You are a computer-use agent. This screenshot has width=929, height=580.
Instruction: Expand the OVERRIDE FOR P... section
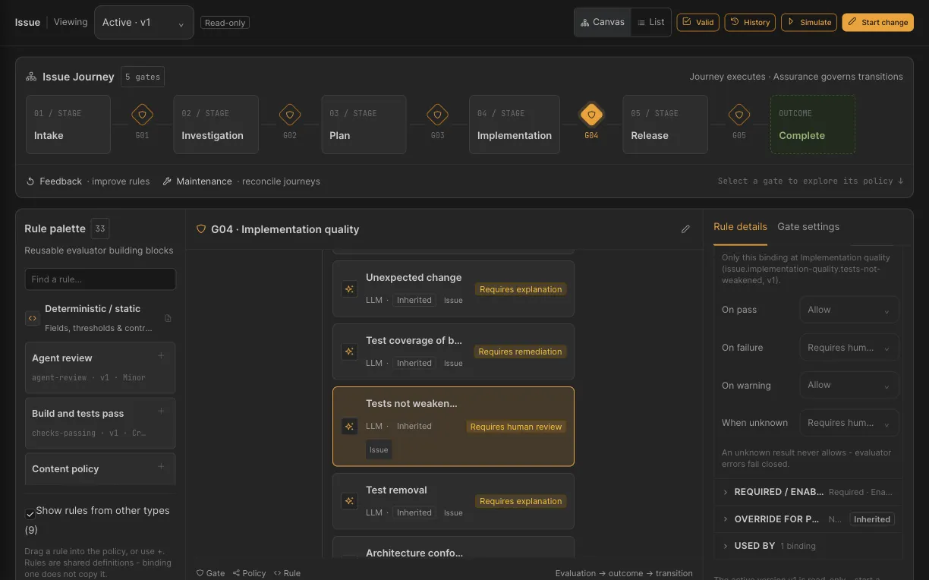(x=808, y=519)
